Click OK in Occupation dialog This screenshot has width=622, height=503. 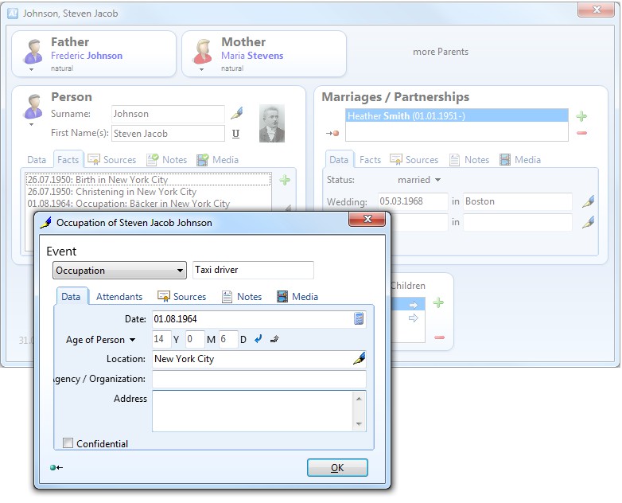coord(337,468)
